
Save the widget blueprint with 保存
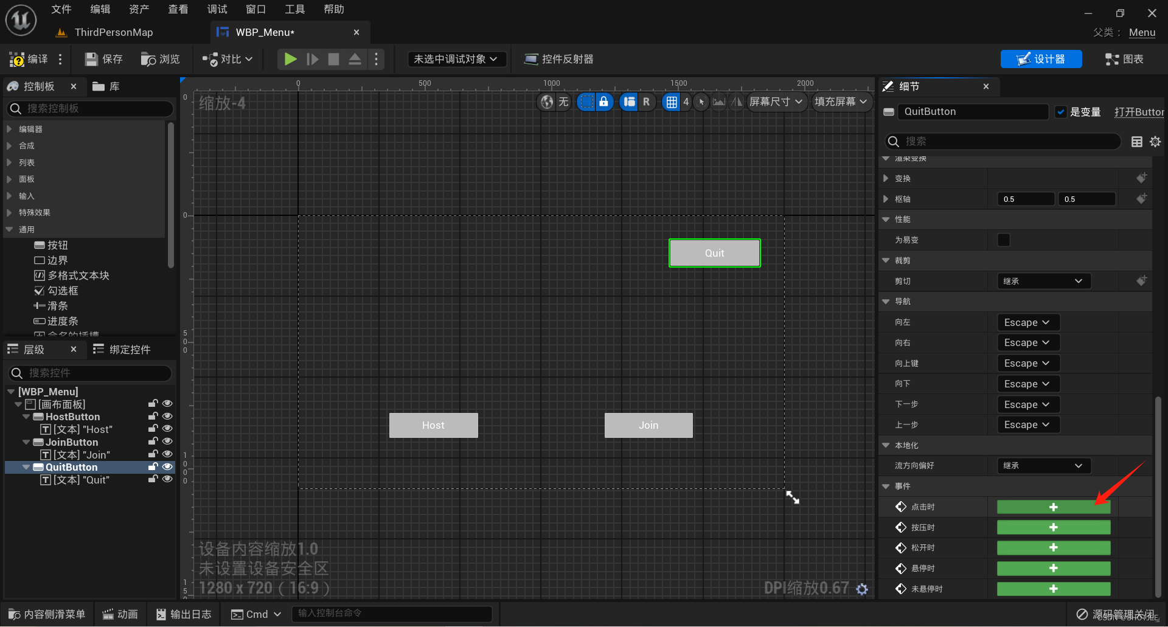coord(104,59)
